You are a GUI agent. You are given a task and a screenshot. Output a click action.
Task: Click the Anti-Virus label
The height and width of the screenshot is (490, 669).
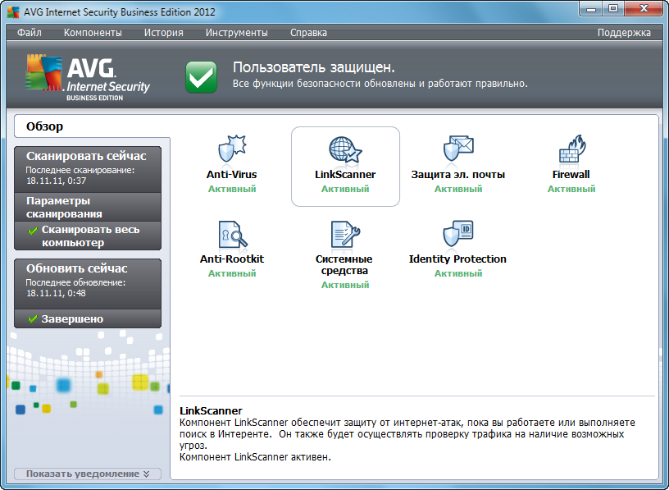(232, 174)
